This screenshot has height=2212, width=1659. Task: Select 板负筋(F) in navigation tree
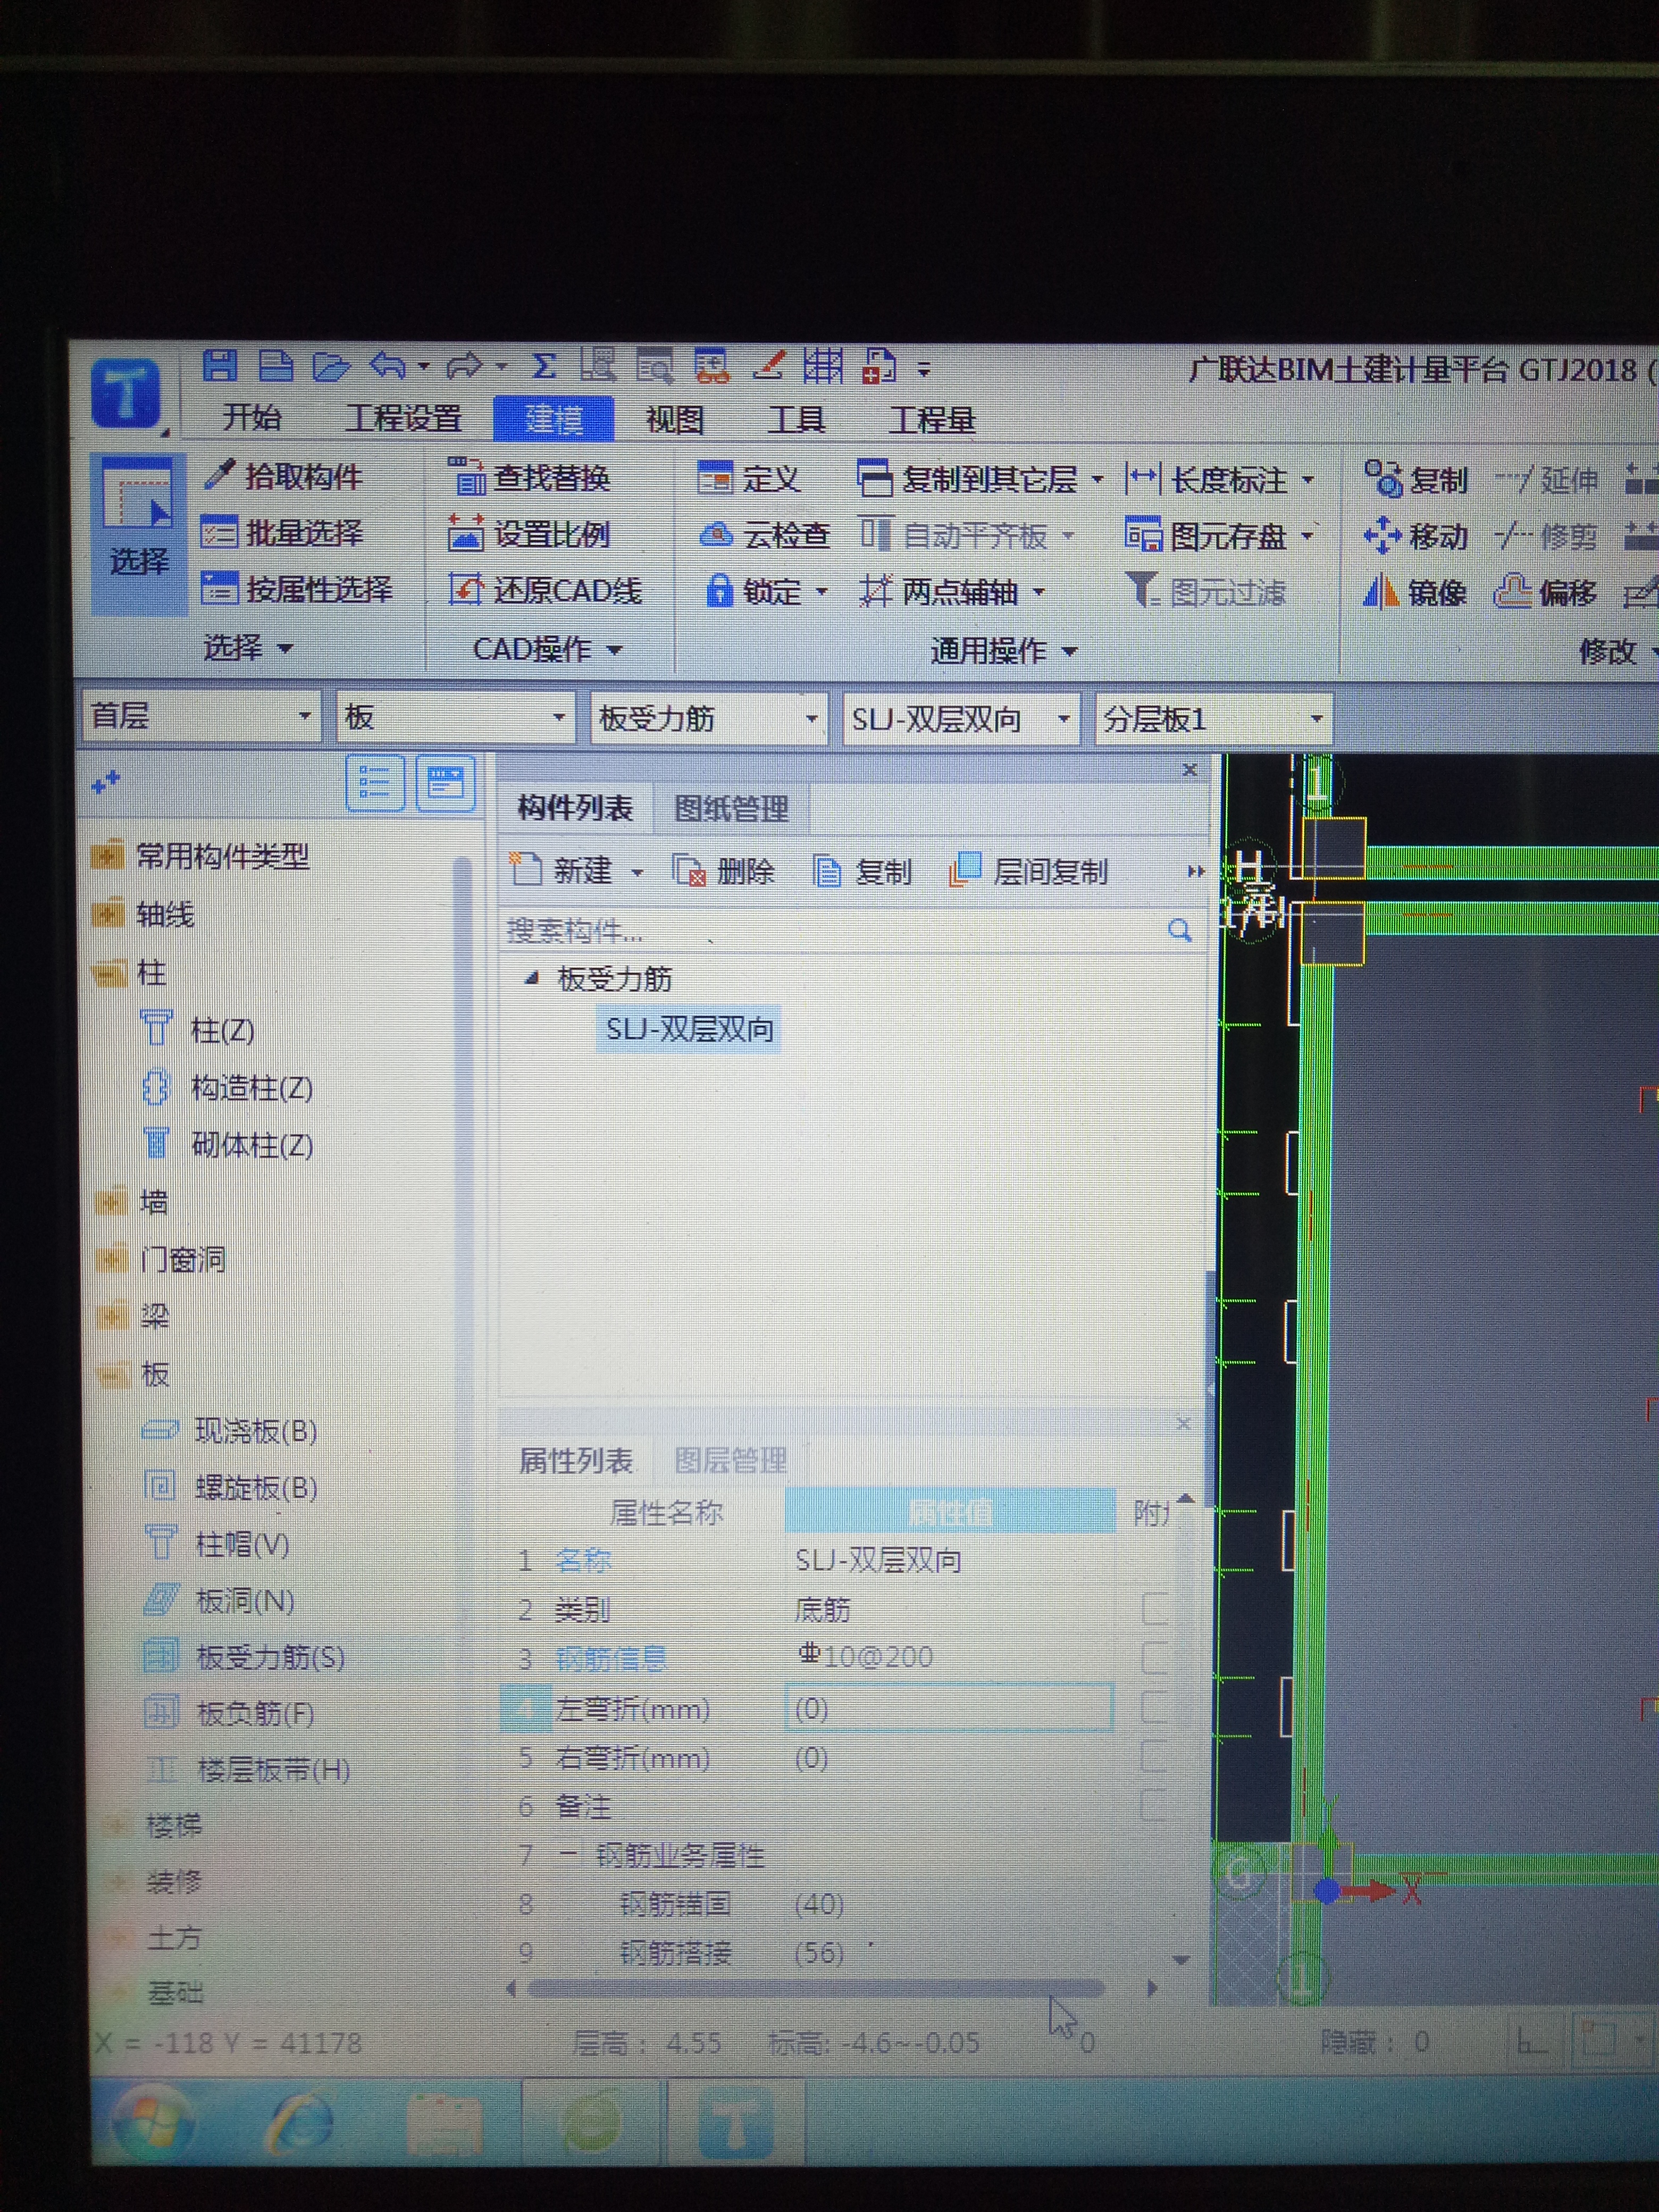coord(229,1713)
